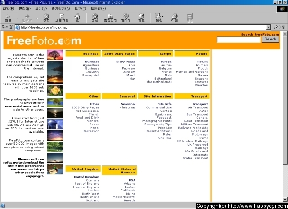Image resolution: width=288 pixels, height=209 pixels.
Task: Open the 911 Emergency link
Action: pos(87,111)
